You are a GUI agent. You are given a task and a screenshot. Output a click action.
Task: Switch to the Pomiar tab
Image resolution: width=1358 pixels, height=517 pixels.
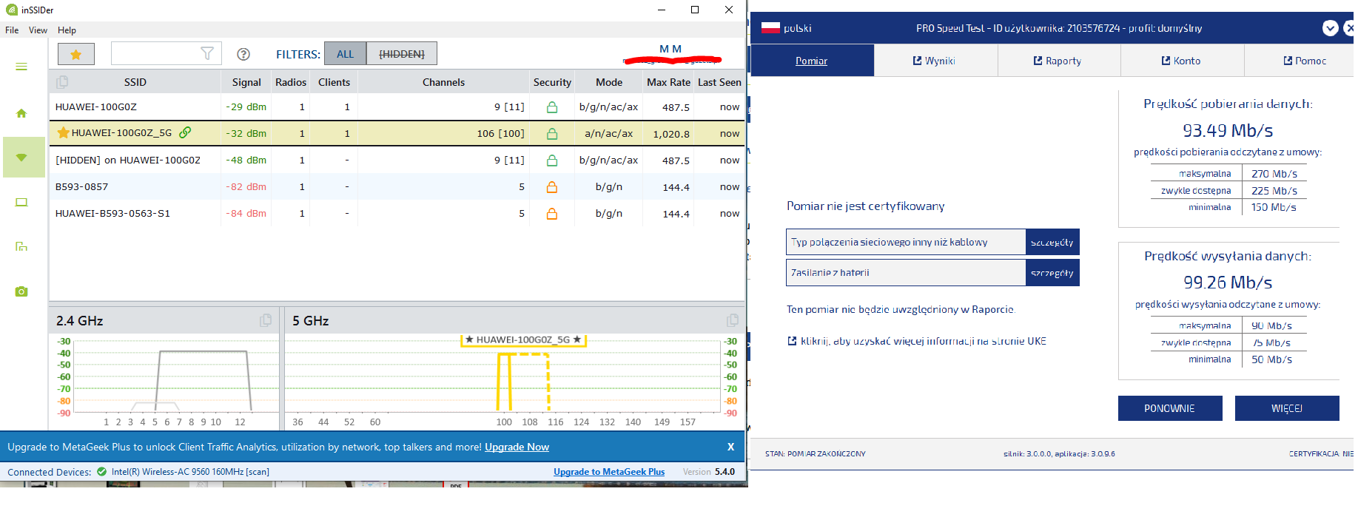click(812, 61)
